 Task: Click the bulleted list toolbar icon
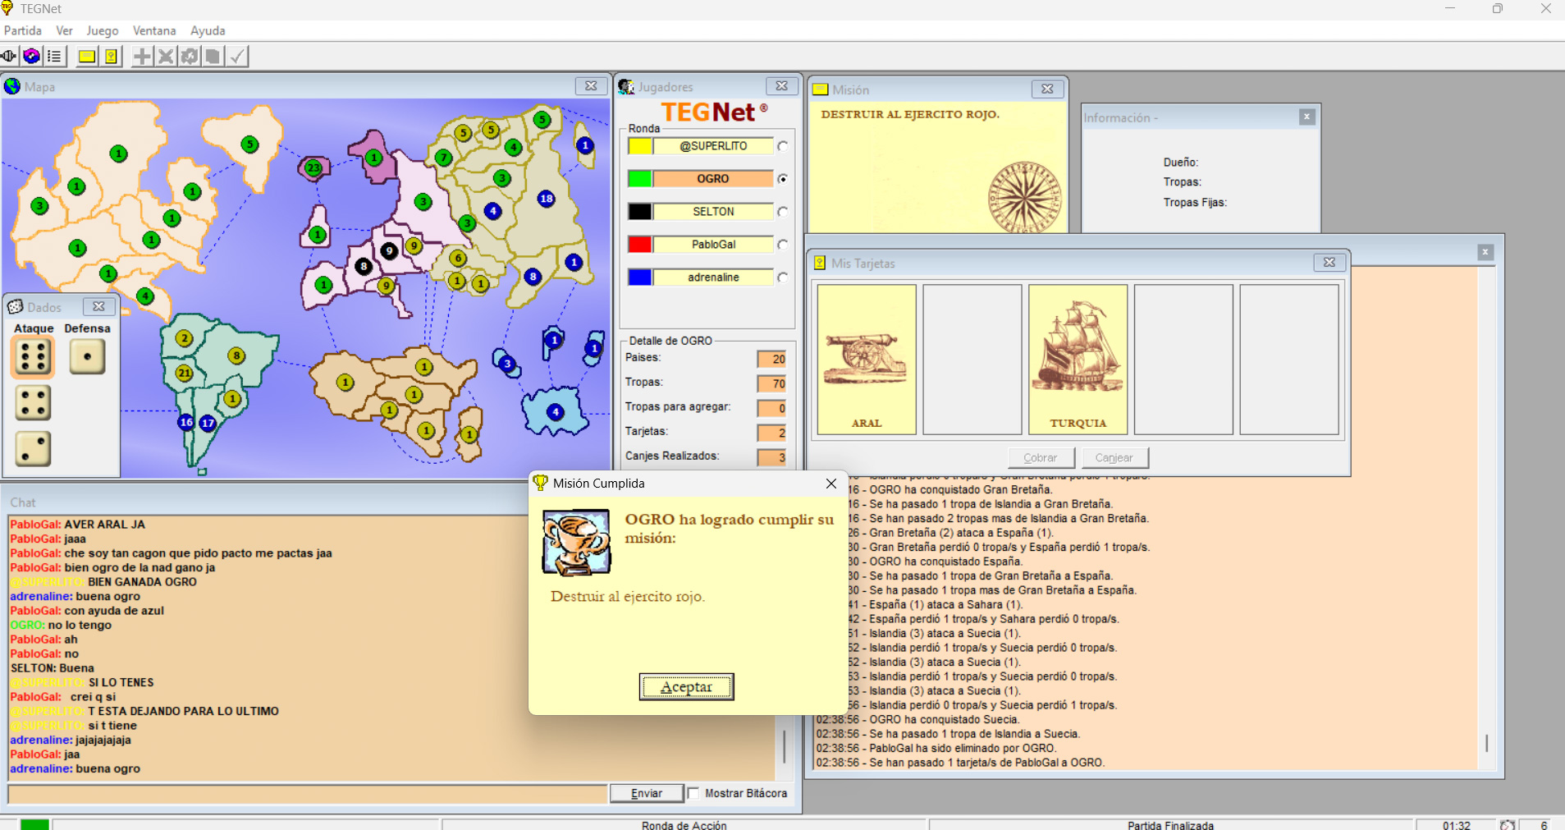tap(54, 56)
